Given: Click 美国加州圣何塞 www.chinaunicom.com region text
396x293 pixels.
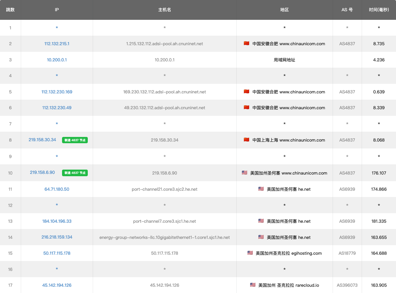Looking at the screenshot, I should [x=289, y=173].
